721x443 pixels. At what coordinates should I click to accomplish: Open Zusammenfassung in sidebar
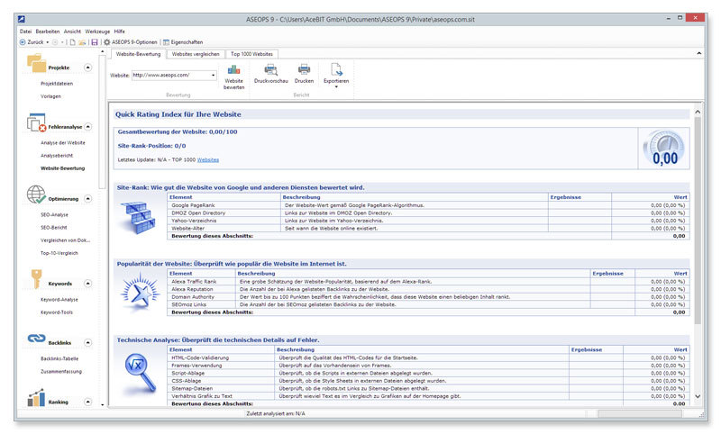pyautogui.click(x=61, y=372)
